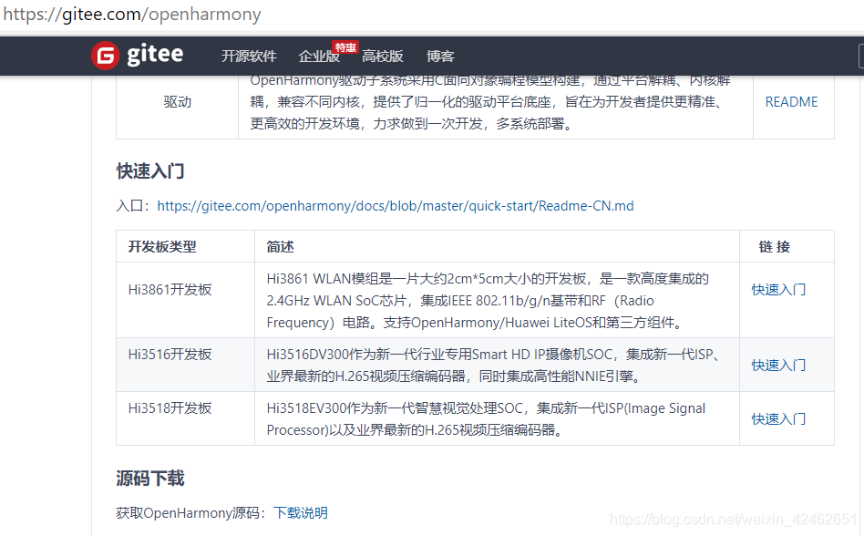Open the 开源软件 menu item
Screen dimensions: 864x536
click(x=249, y=56)
